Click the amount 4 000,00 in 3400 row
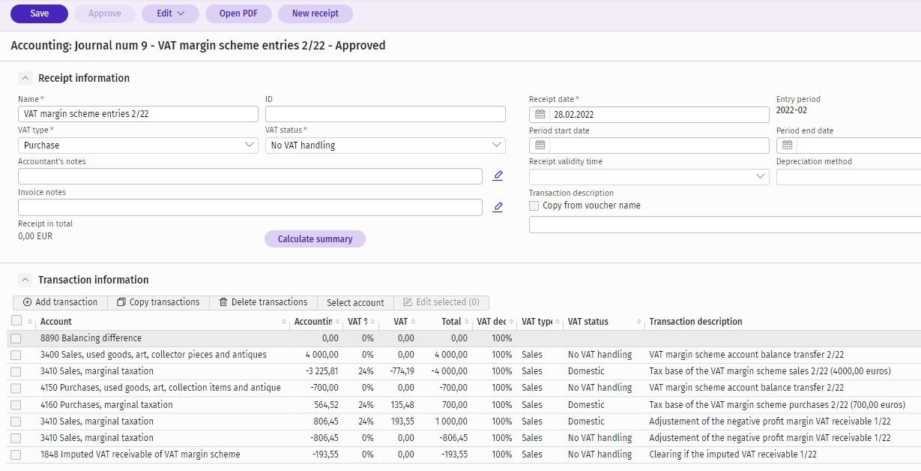Image resolution: width=921 pixels, height=471 pixels. point(321,355)
